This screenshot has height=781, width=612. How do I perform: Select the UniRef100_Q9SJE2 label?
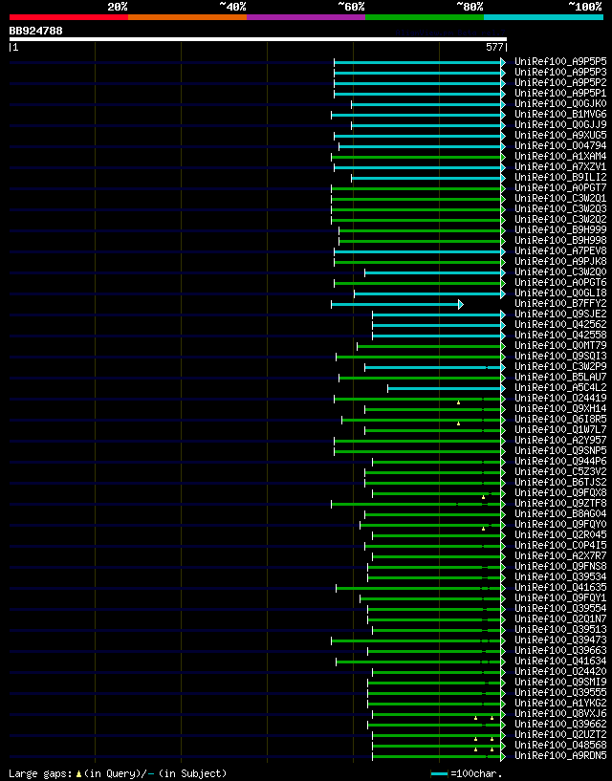click(560, 314)
